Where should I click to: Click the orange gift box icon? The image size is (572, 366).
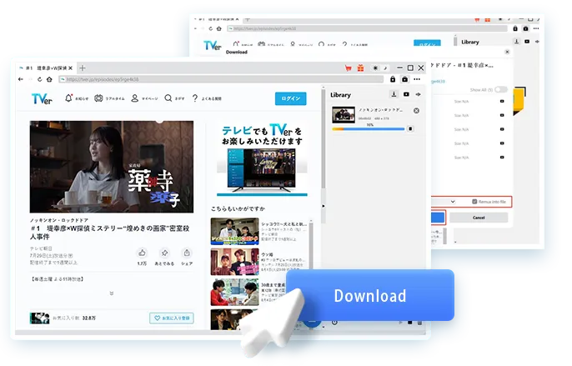pos(360,68)
